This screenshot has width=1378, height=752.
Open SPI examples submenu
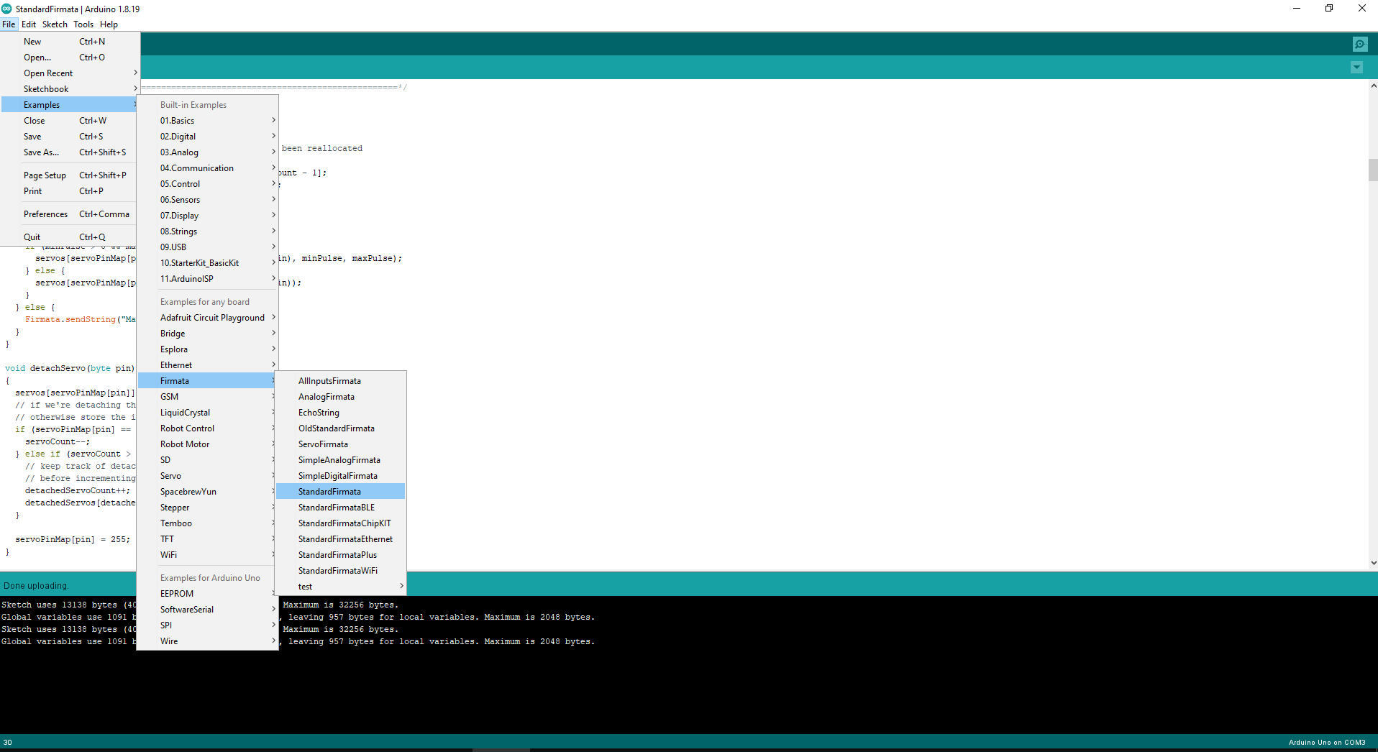(207, 625)
